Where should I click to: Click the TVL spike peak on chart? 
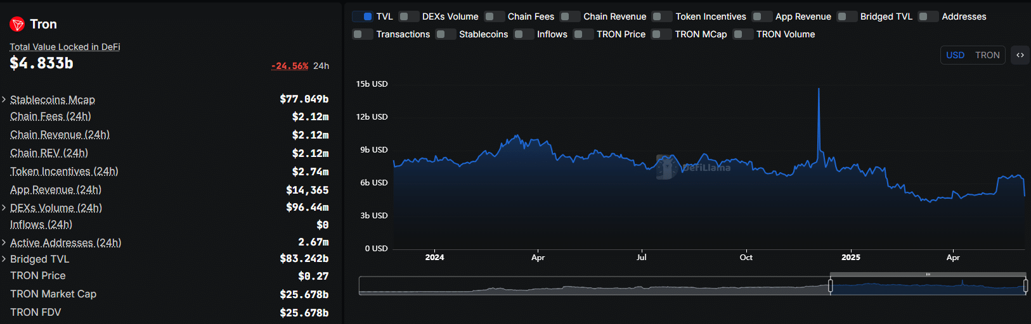pyautogui.click(x=819, y=89)
